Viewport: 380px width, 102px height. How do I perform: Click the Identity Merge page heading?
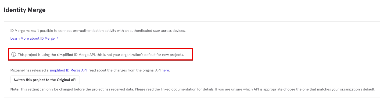[x=24, y=10]
